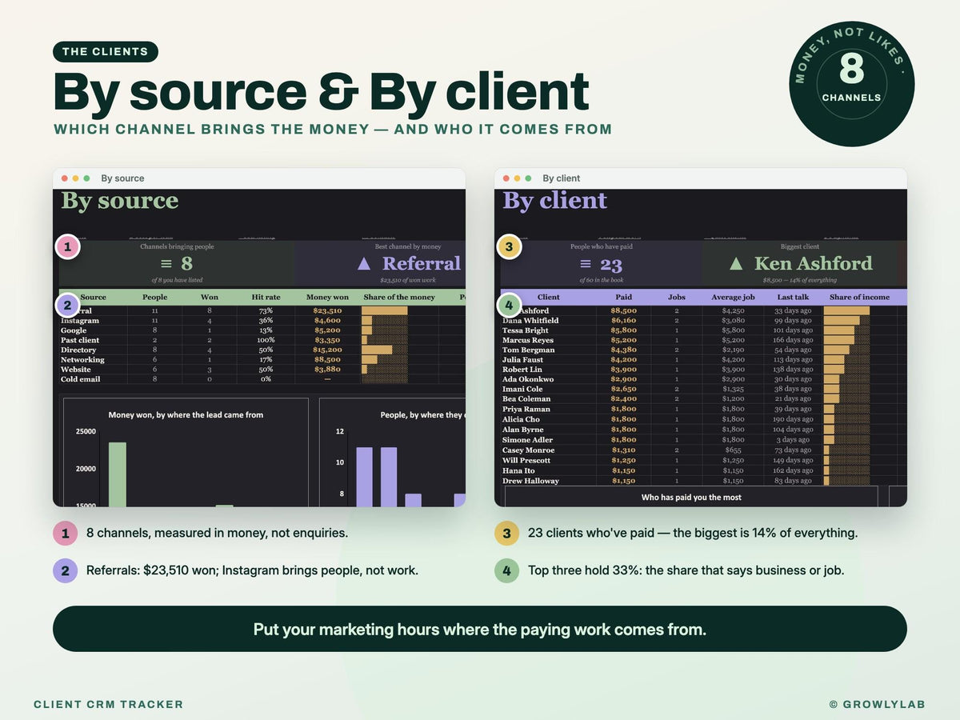The width and height of the screenshot is (960, 720).
Task: Click the 'Money won' column header
Action: click(328, 298)
